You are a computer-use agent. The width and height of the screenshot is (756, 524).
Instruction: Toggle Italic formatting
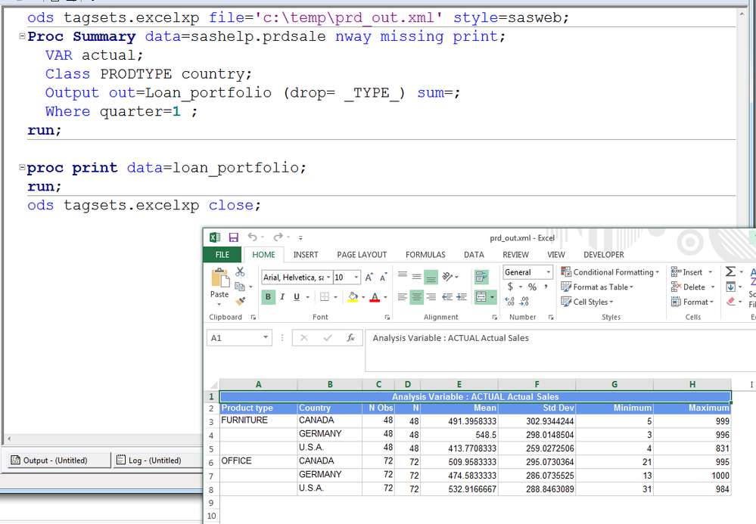(x=282, y=297)
